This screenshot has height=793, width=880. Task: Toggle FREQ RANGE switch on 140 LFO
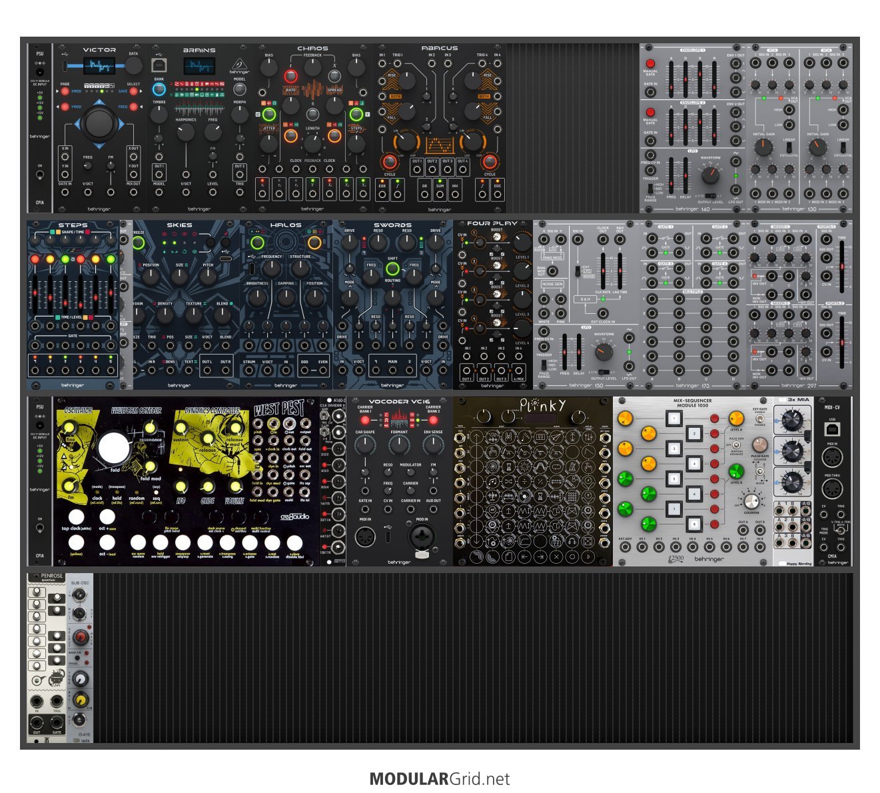(x=650, y=189)
